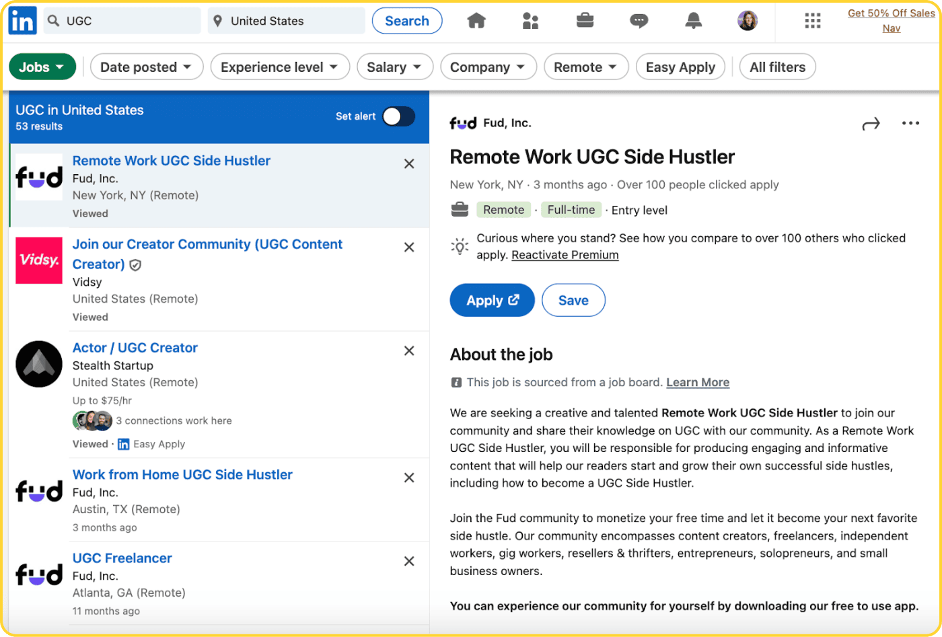Open the My Network people icon
The image size is (942, 637).
click(x=530, y=21)
